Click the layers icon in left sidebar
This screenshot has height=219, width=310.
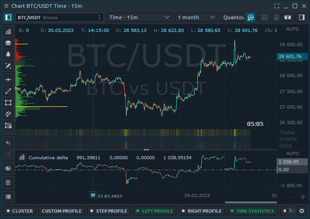[8, 43]
